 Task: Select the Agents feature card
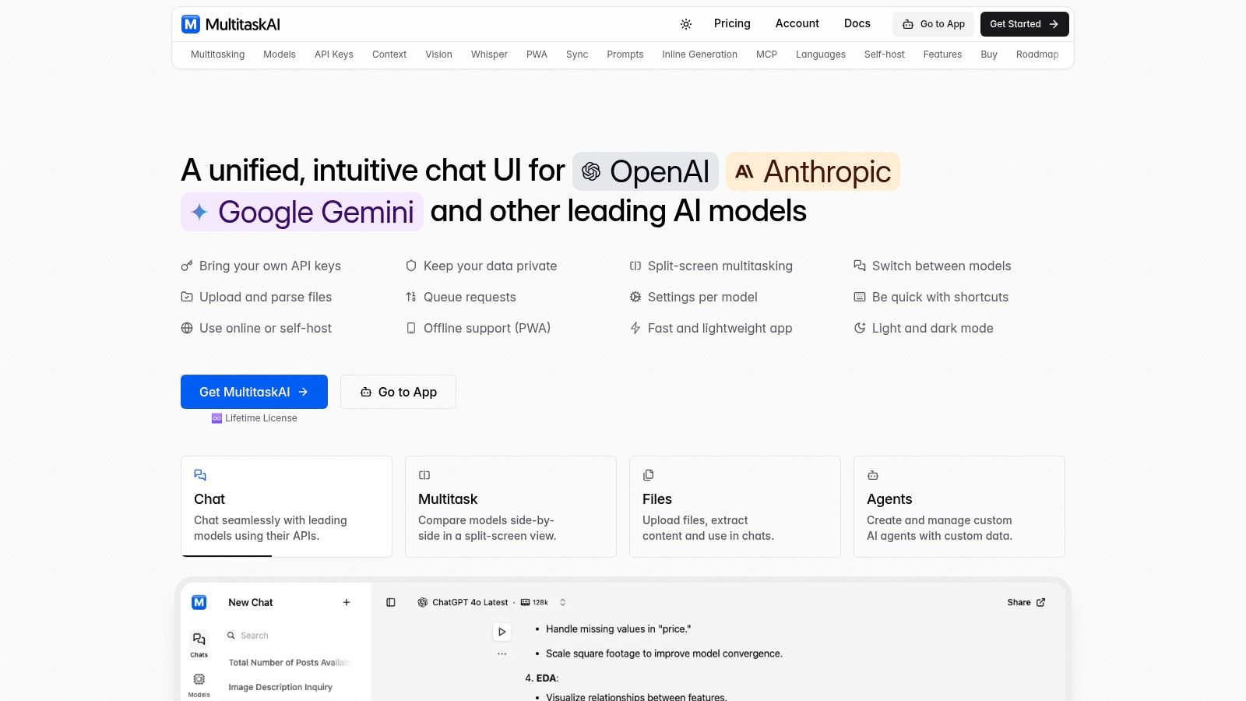click(959, 506)
